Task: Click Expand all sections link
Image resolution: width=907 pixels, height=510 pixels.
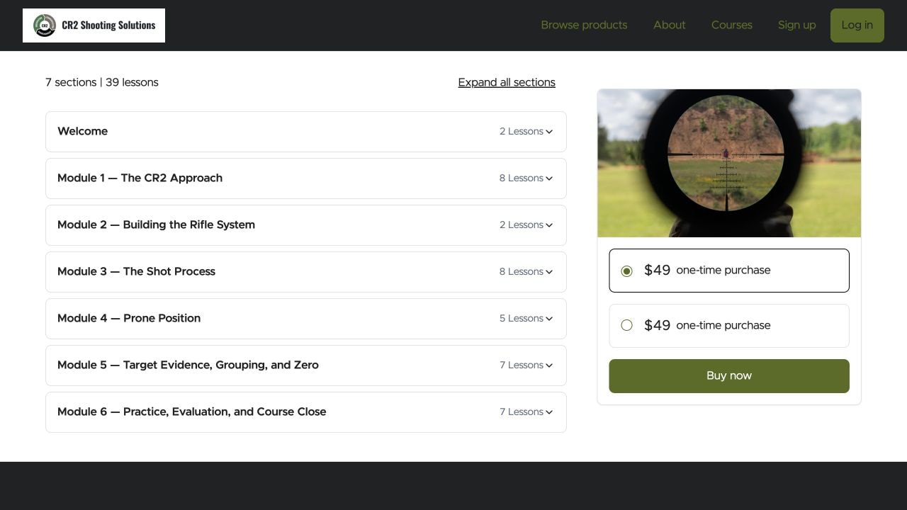Action: coord(507,82)
